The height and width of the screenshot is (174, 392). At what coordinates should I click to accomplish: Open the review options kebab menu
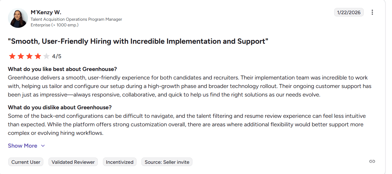(x=373, y=12)
